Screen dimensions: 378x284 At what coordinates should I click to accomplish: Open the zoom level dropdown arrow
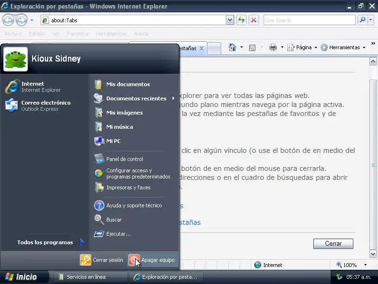365,265
